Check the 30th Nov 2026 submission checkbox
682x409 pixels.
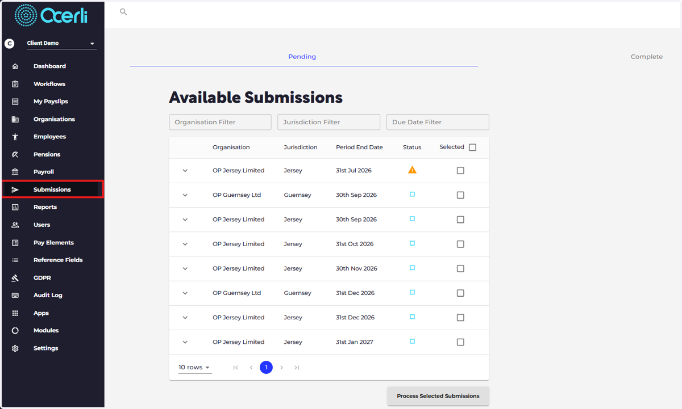pyautogui.click(x=460, y=269)
